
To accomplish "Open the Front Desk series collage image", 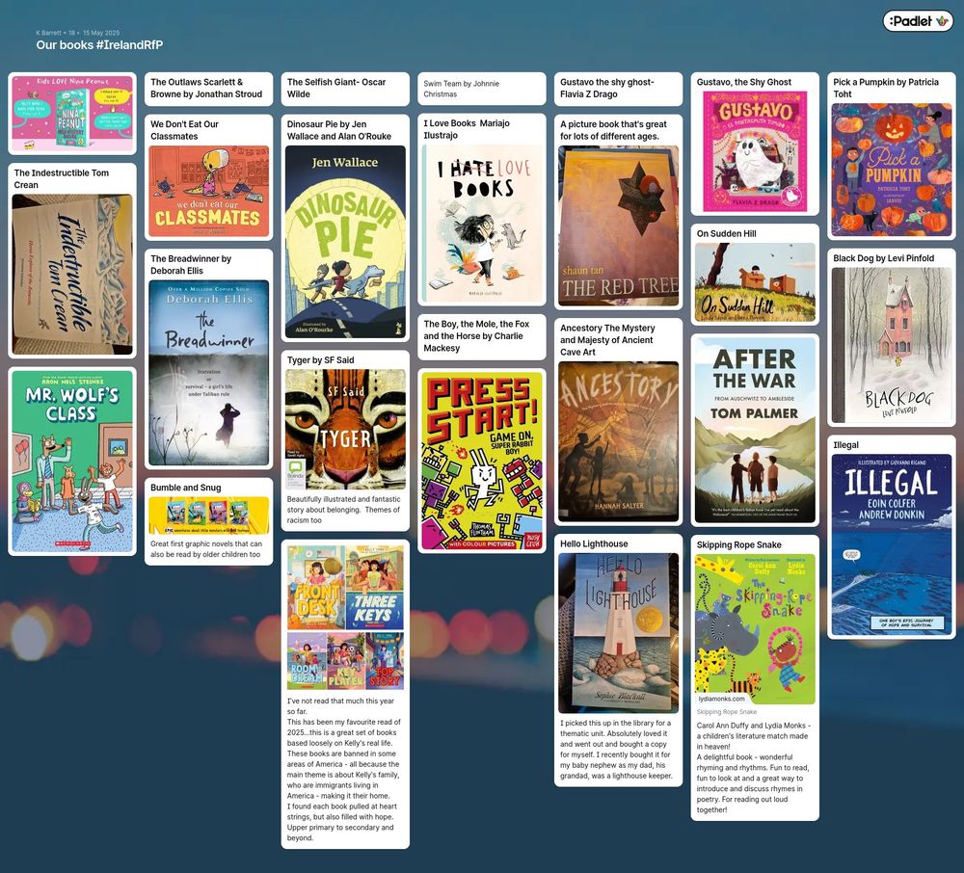I will point(345,617).
